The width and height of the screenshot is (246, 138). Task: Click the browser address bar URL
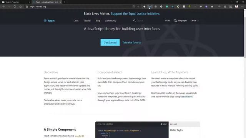coord(38,7)
